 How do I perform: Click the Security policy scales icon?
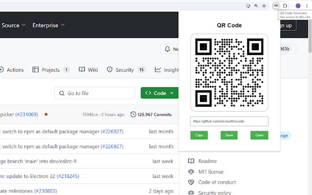point(191,193)
